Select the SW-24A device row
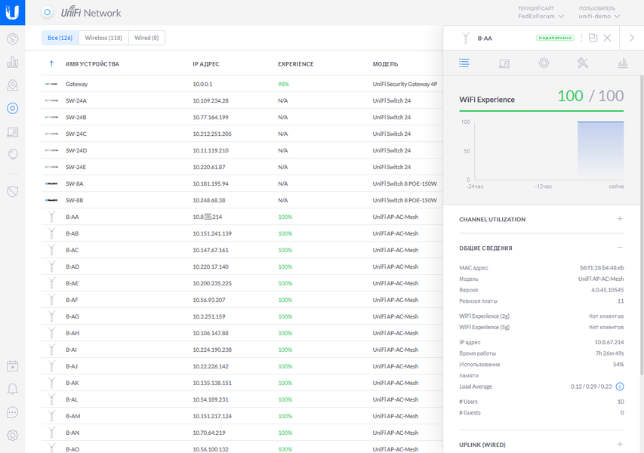This screenshot has height=453, width=644. [242, 100]
